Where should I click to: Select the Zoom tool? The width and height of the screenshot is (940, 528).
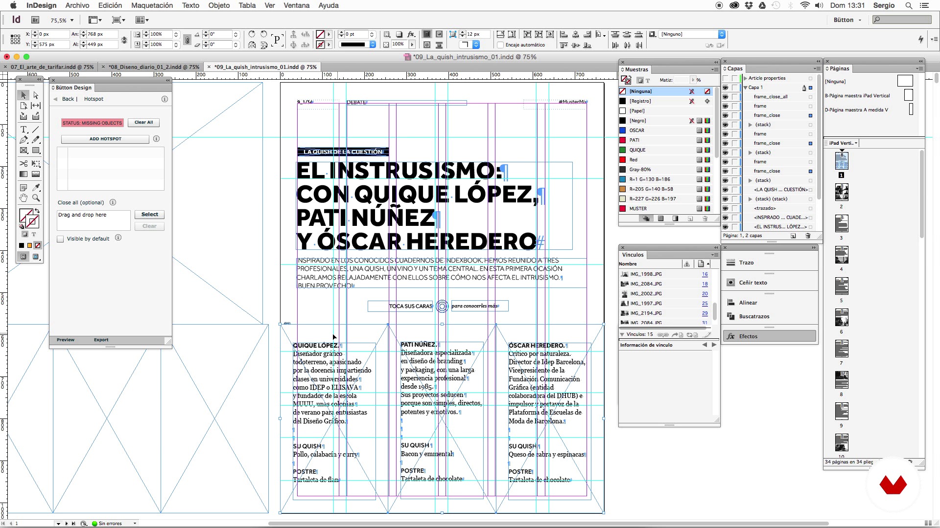pos(36,198)
